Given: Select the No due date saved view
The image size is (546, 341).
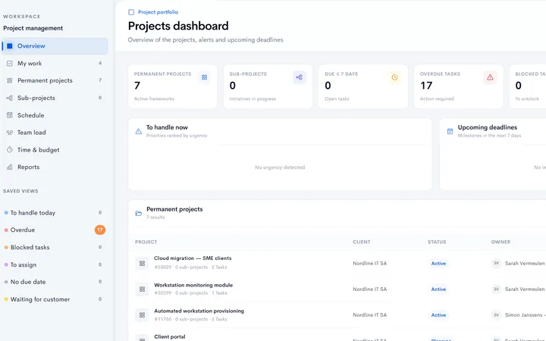Looking at the screenshot, I should coord(55,282).
